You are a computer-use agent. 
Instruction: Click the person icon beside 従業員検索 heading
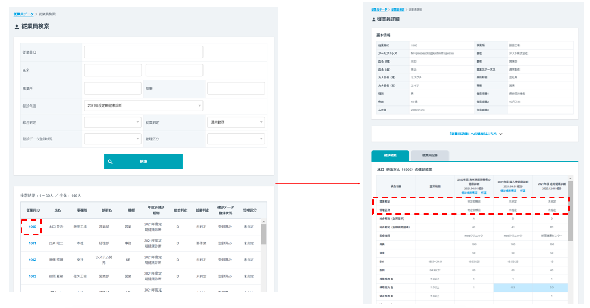point(17,27)
